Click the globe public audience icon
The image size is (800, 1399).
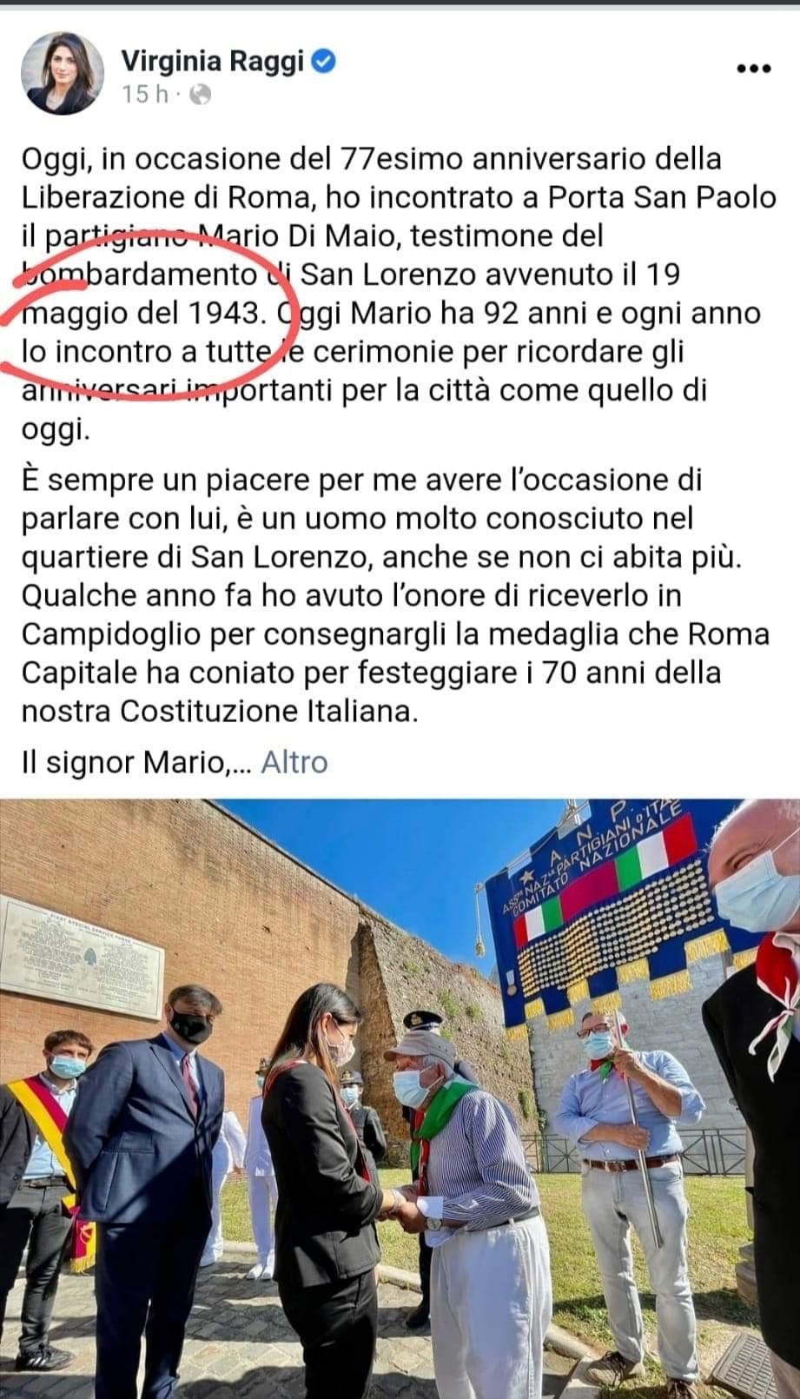(x=200, y=95)
